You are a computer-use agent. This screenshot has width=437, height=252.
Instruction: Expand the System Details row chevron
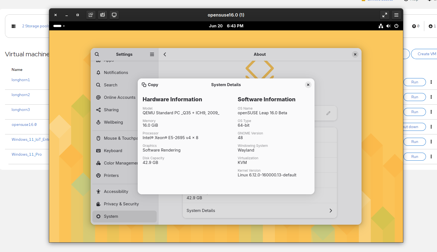(x=331, y=211)
